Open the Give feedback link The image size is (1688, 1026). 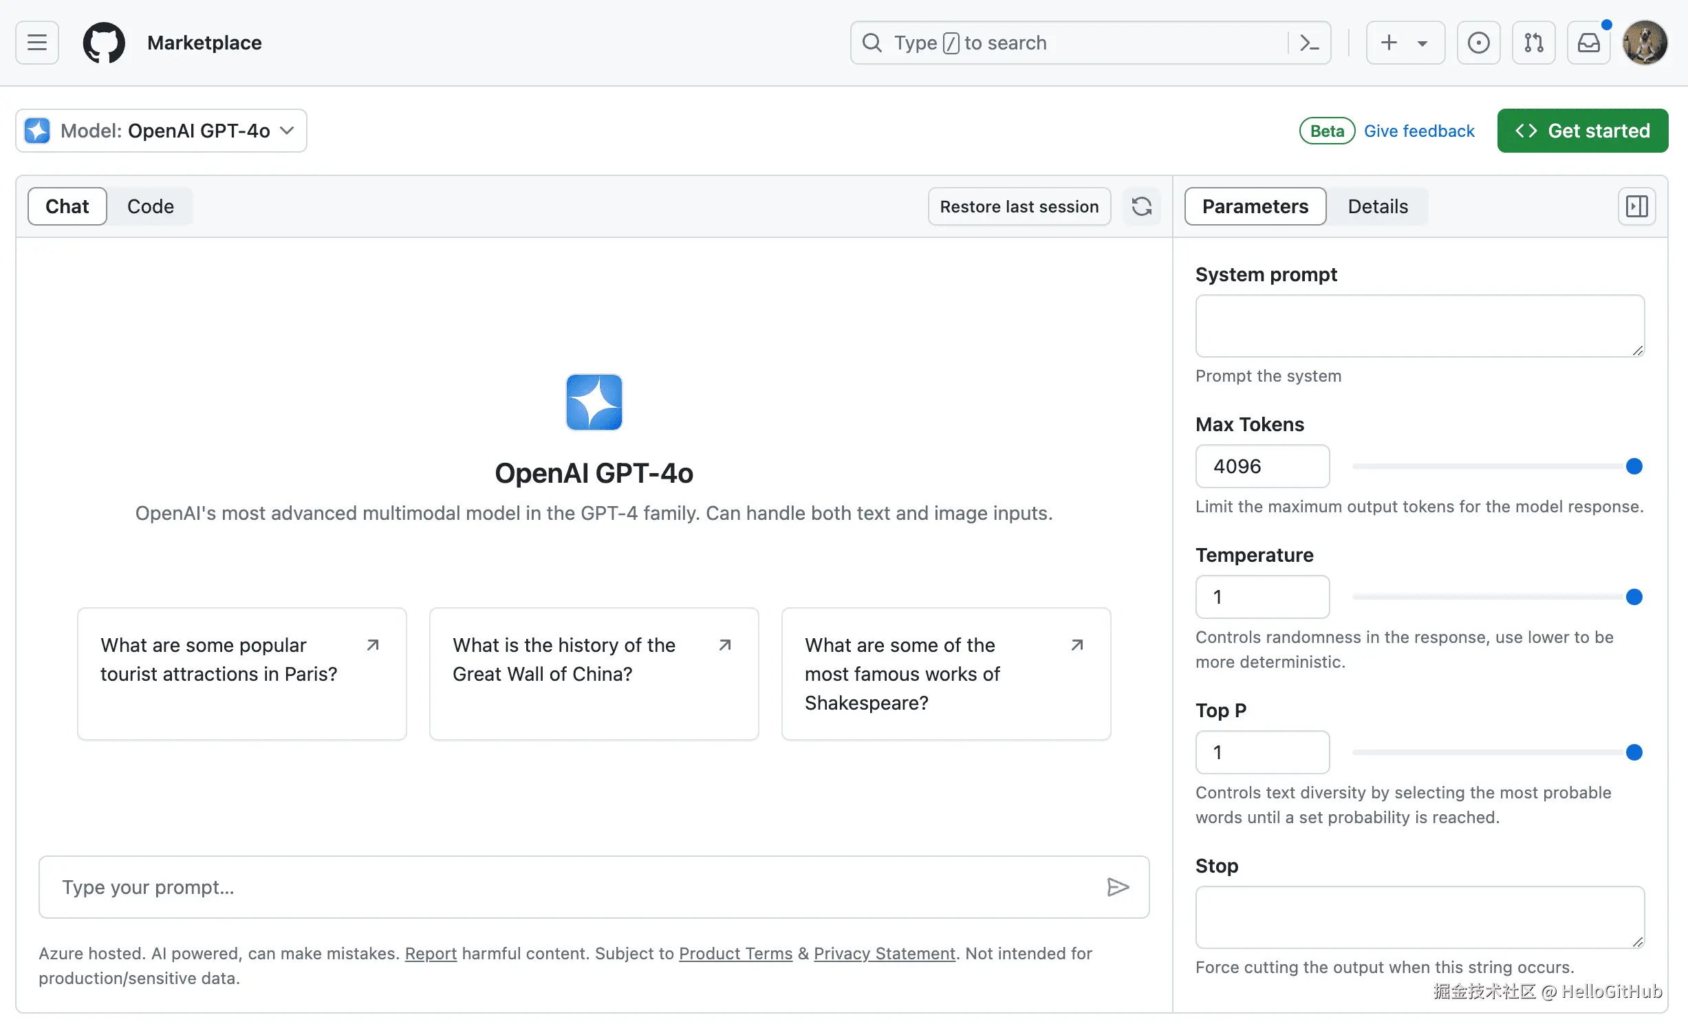tap(1419, 131)
